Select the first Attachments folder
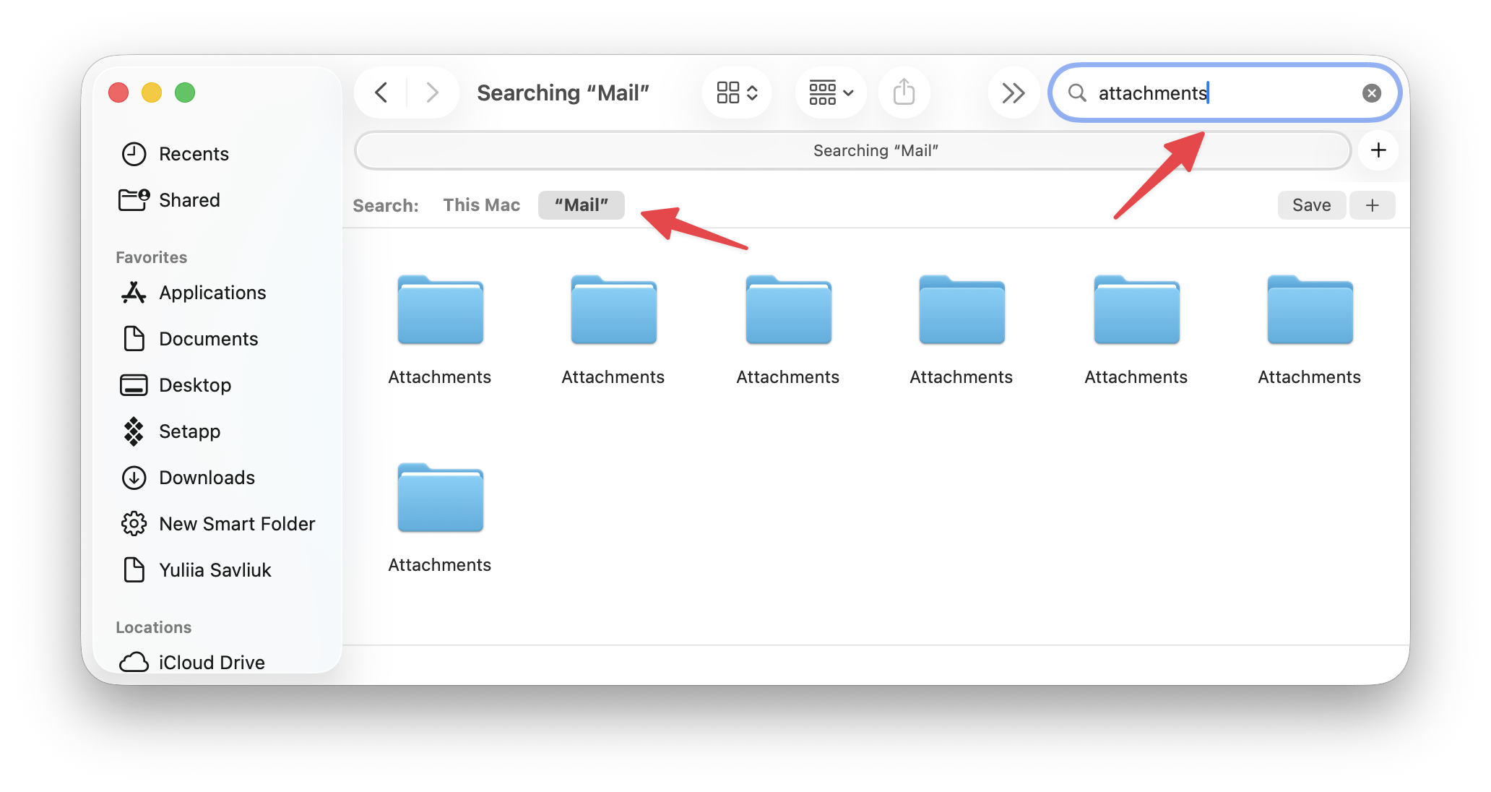This screenshot has width=1491, height=792. pyautogui.click(x=440, y=311)
